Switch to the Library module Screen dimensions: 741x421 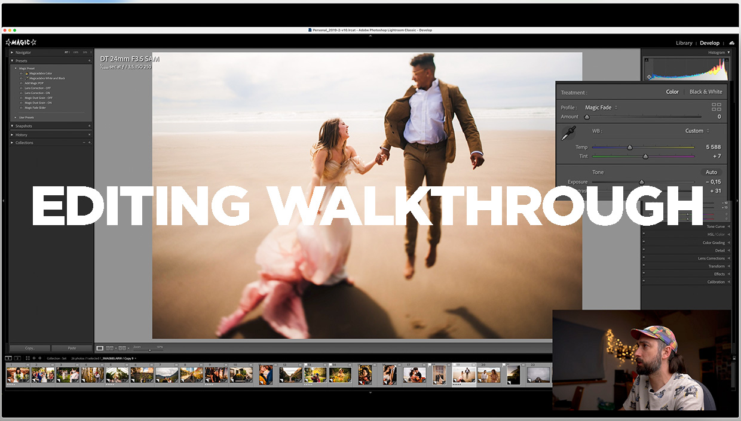pos(684,42)
